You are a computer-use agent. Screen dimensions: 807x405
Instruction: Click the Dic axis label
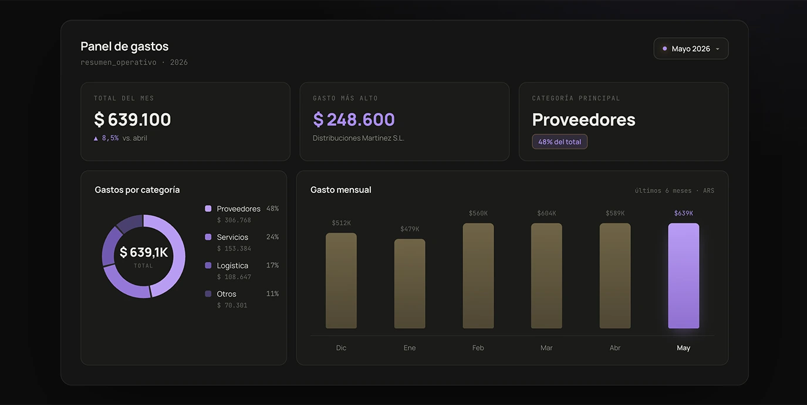[x=341, y=348]
